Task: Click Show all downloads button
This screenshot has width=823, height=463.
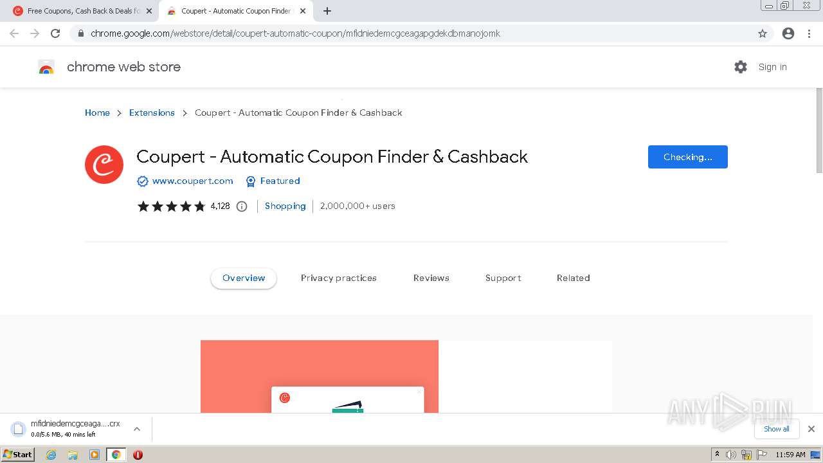Action: [x=777, y=429]
